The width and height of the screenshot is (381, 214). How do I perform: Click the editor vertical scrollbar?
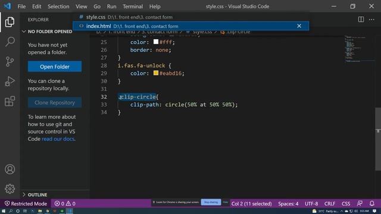378,139
